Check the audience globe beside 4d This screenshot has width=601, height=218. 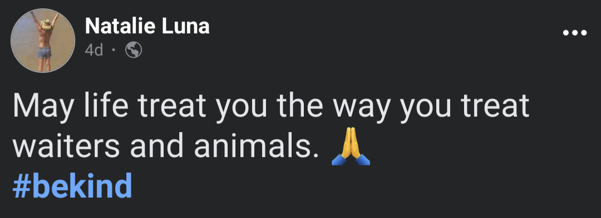coord(134,50)
